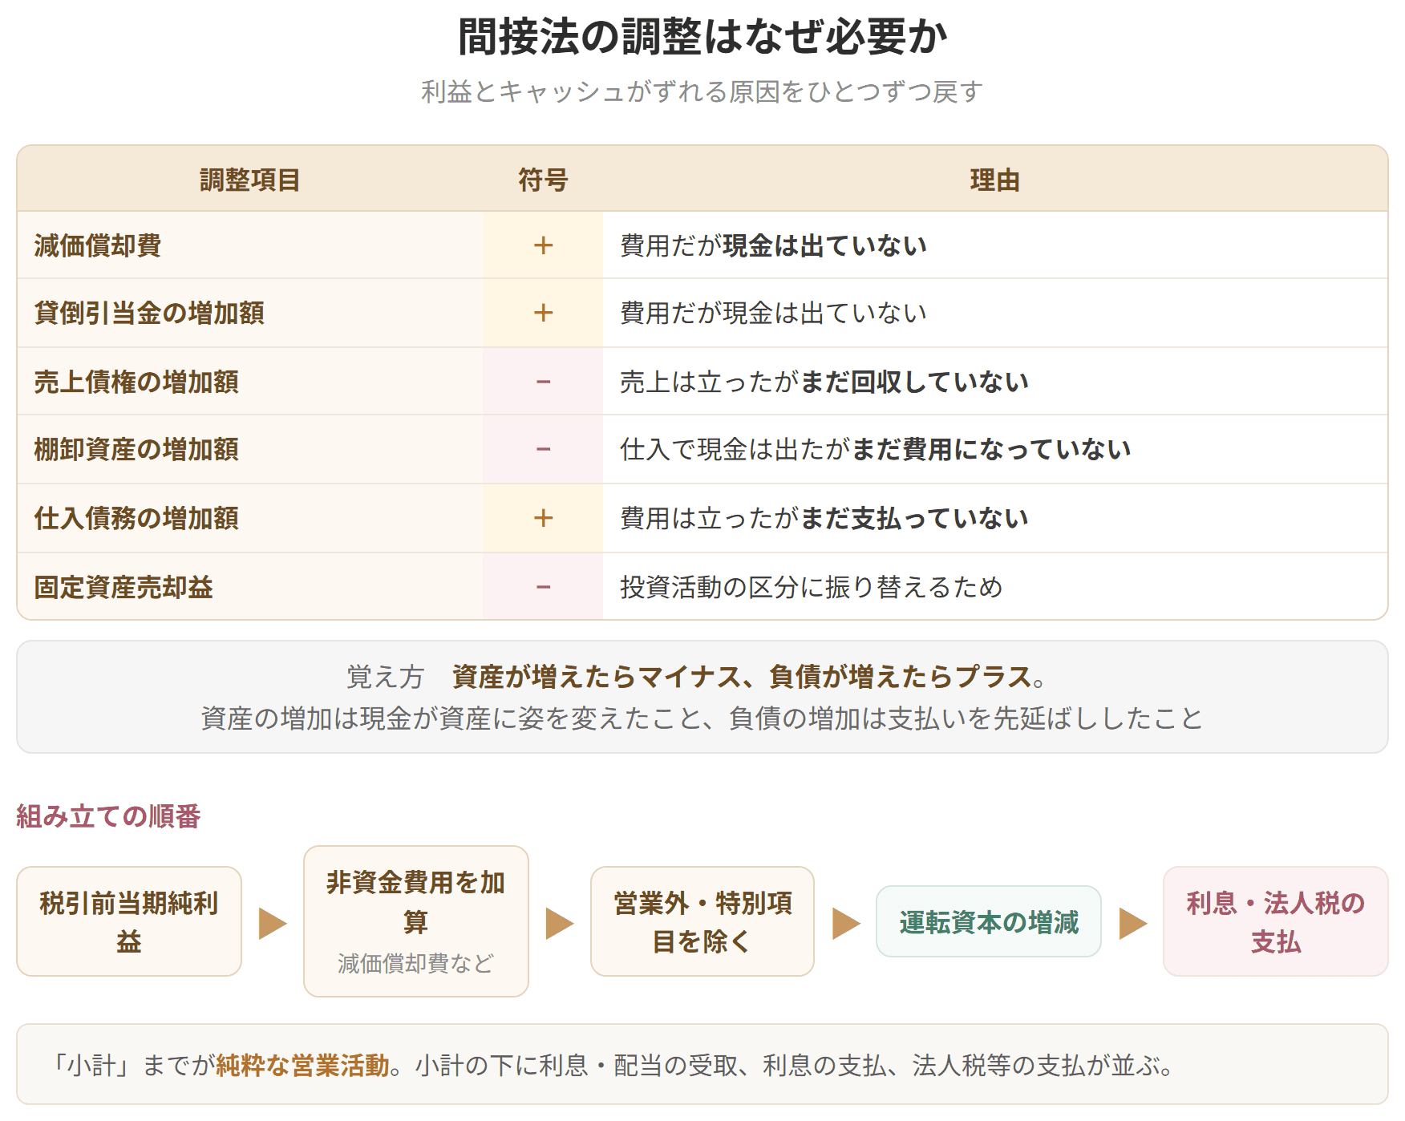Select the 売上債権の増加額 row label
This screenshot has width=1405, height=1121.
[x=136, y=382]
